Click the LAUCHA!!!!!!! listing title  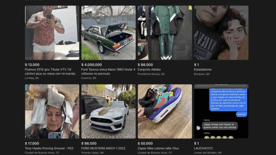[x=203, y=148]
